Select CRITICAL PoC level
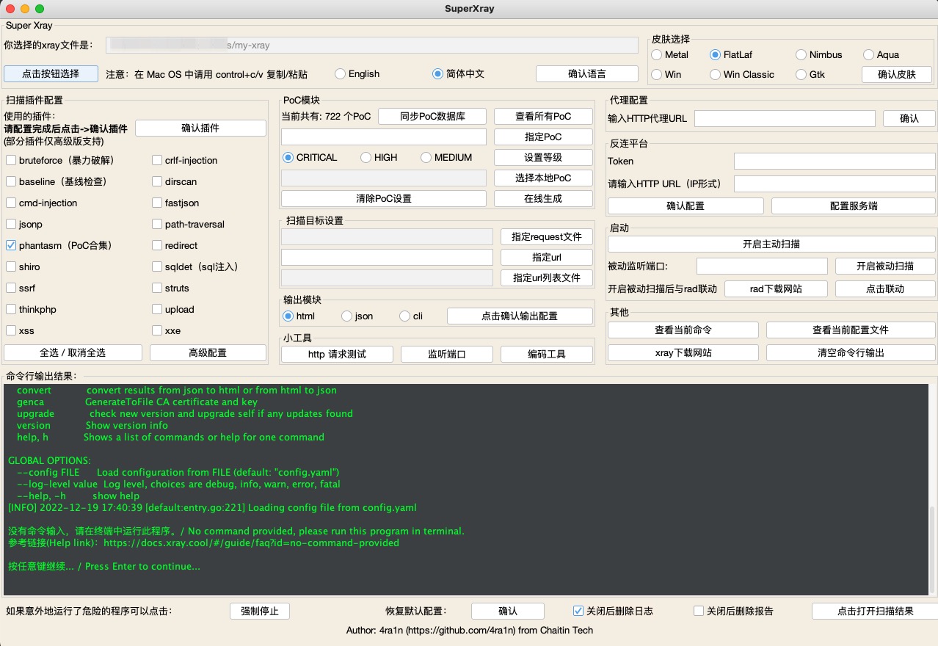Screen dimensions: 938x646 tap(288, 157)
